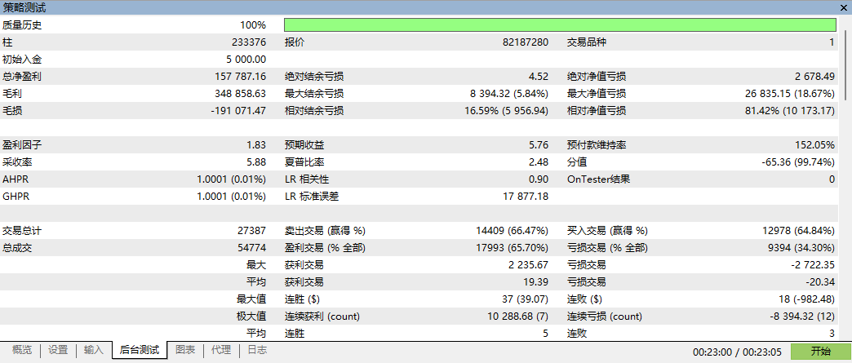Click the 毛损 value -191 071.47
Image resolution: width=852 pixels, height=363 pixels.
click(x=239, y=111)
